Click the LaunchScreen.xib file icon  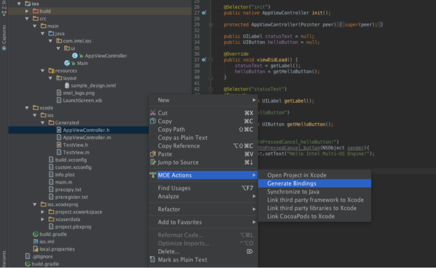click(x=59, y=100)
